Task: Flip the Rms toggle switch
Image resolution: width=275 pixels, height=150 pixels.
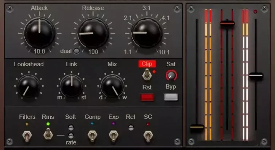Action: tap(48, 134)
